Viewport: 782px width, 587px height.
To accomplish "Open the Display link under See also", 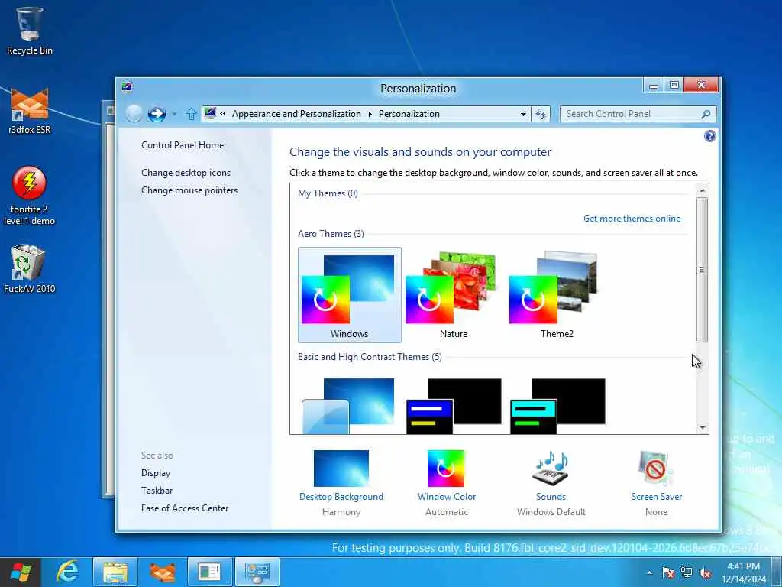I will (156, 473).
